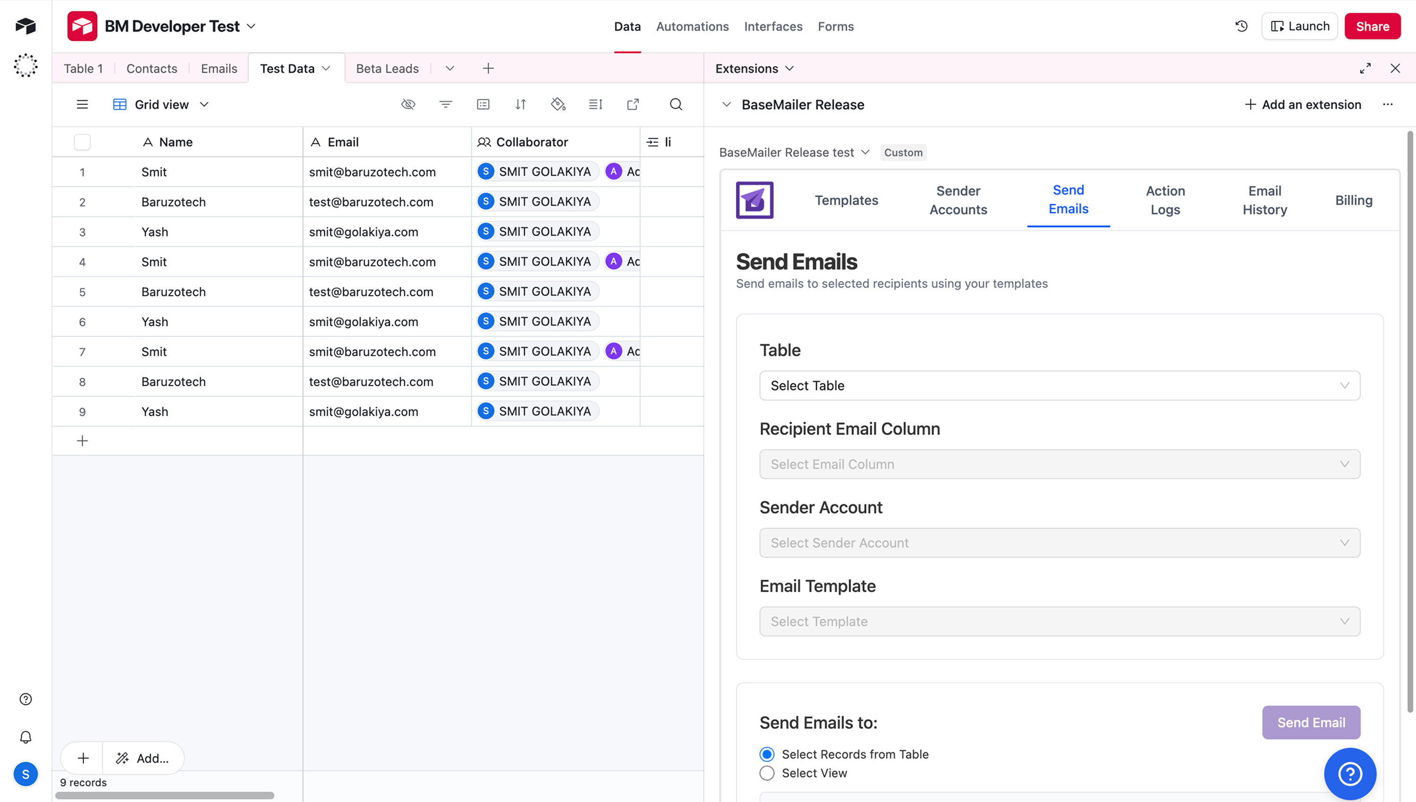Open the filter tool in the toolbar
The width and height of the screenshot is (1416, 802).
[x=446, y=104]
